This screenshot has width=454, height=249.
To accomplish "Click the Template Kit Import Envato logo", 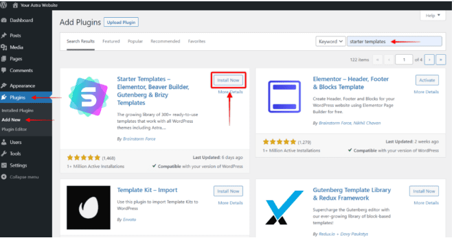I will 89,207.
